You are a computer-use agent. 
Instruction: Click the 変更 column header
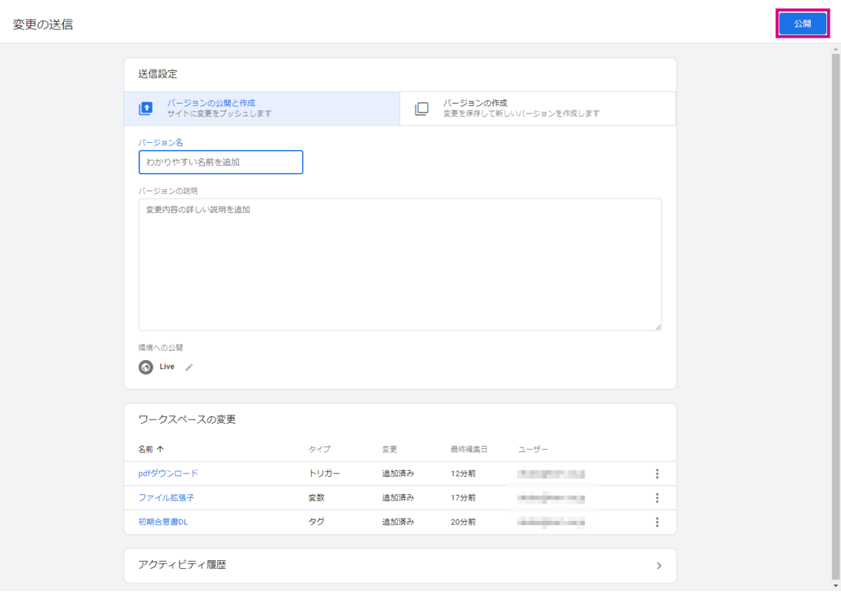coord(390,449)
